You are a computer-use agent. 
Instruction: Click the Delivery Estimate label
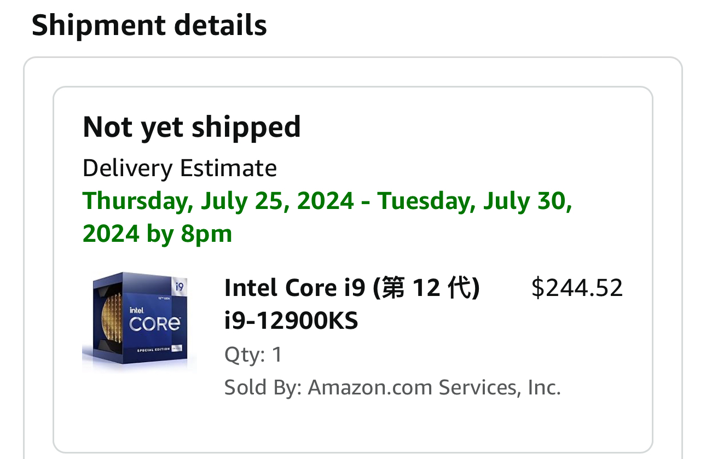(x=180, y=168)
